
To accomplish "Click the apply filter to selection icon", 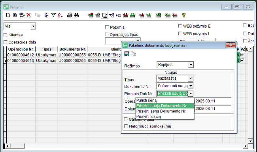I will 47,15.
